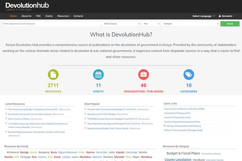Click the PDF icon beside Nyandarua 2013-2014 Budget
Screen dimensions: 242x161
tap(85, 114)
